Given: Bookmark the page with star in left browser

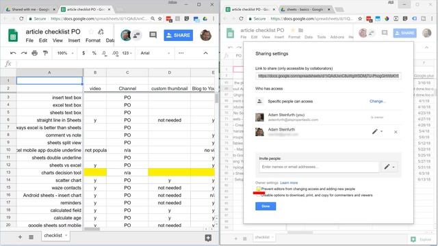Looking at the screenshot, I should point(159,18).
